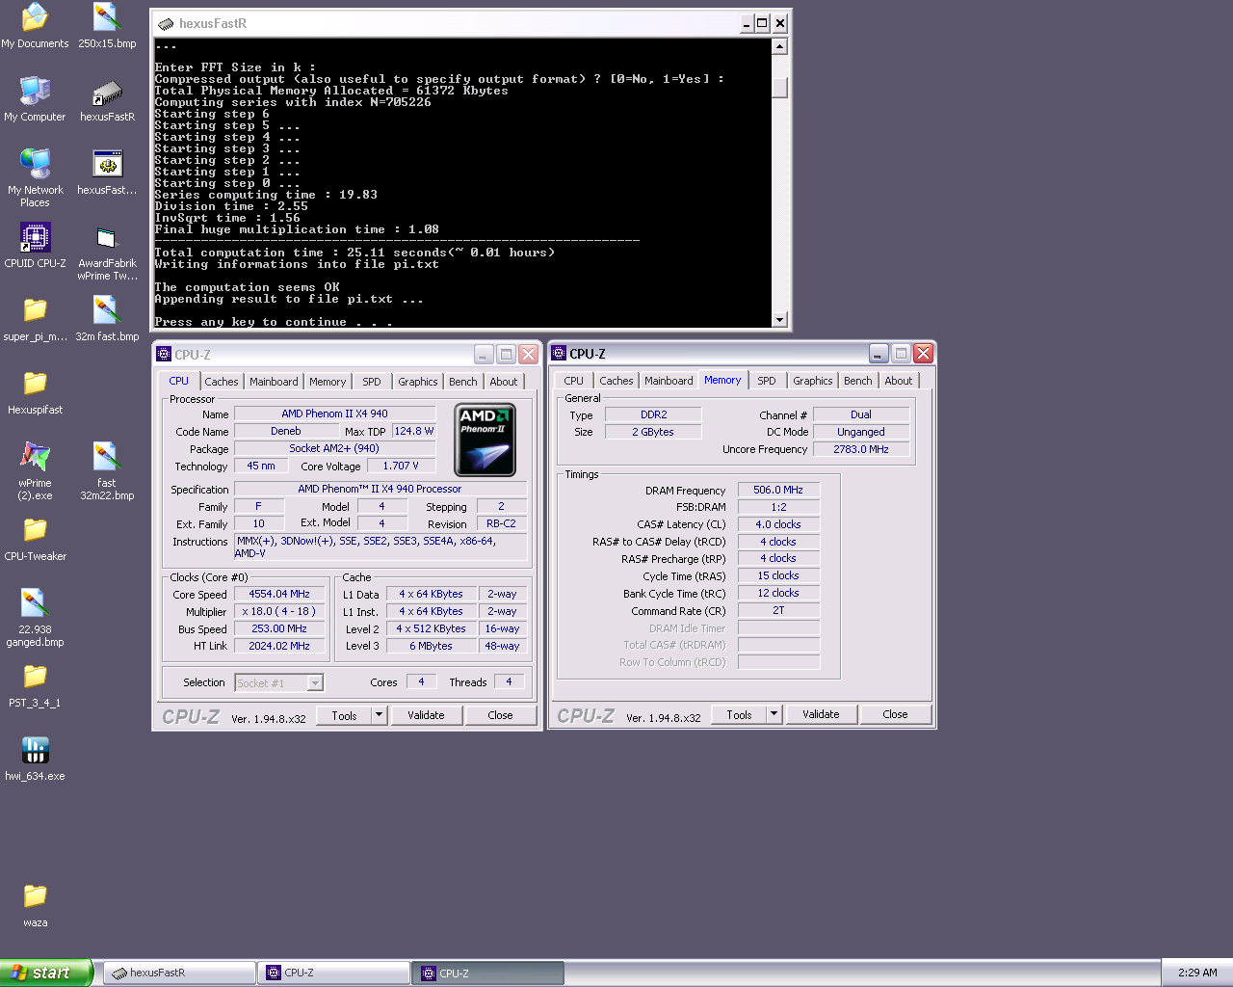1233x987 pixels.
Task: Open Caches tab in right CPU-Z window
Action: coord(616,381)
